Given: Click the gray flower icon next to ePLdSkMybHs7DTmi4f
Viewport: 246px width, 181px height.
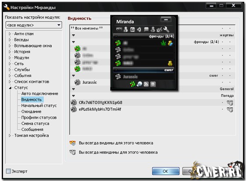Looking at the screenshot, I should pyautogui.click(x=74, y=109).
